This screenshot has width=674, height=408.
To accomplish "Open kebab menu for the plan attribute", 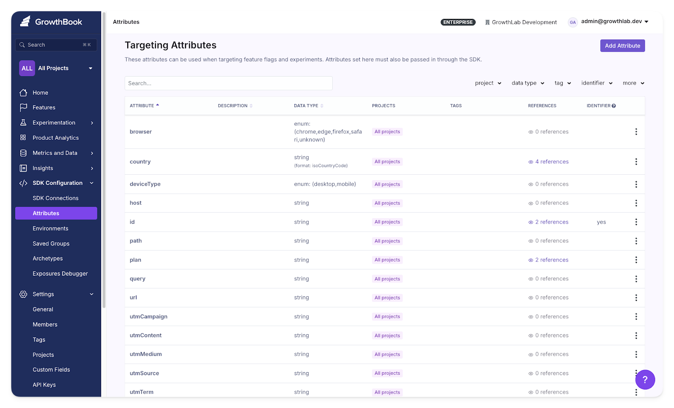I will click(x=636, y=260).
